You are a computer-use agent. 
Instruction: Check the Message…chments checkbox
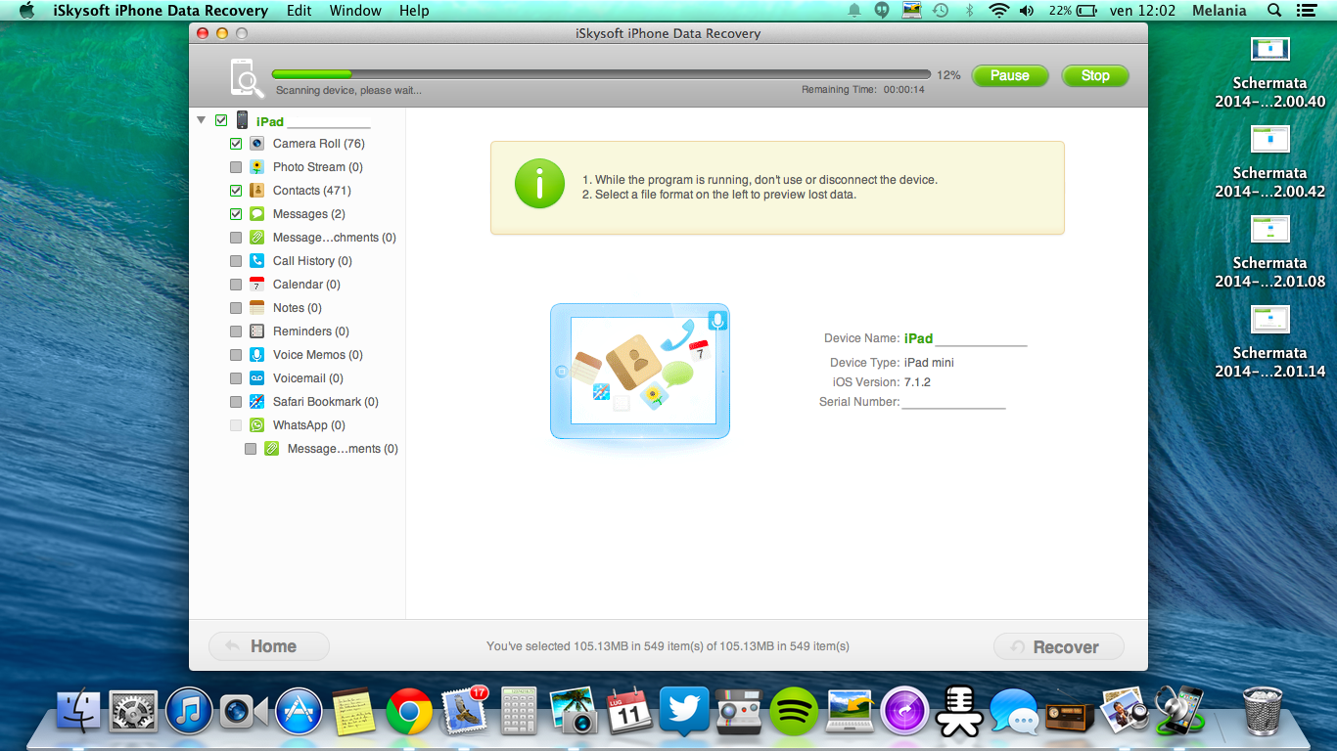click(x=236, y=238)
